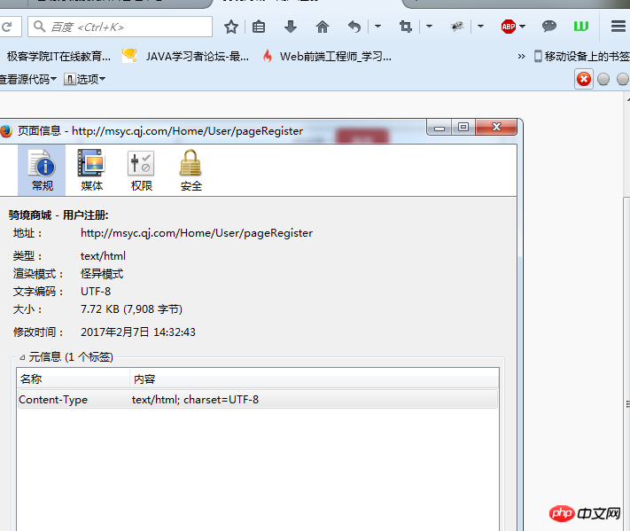The height and width of the screenshot is (531, 630).
Task: Select the 常规 general tab
Action: tap(42, 170)
